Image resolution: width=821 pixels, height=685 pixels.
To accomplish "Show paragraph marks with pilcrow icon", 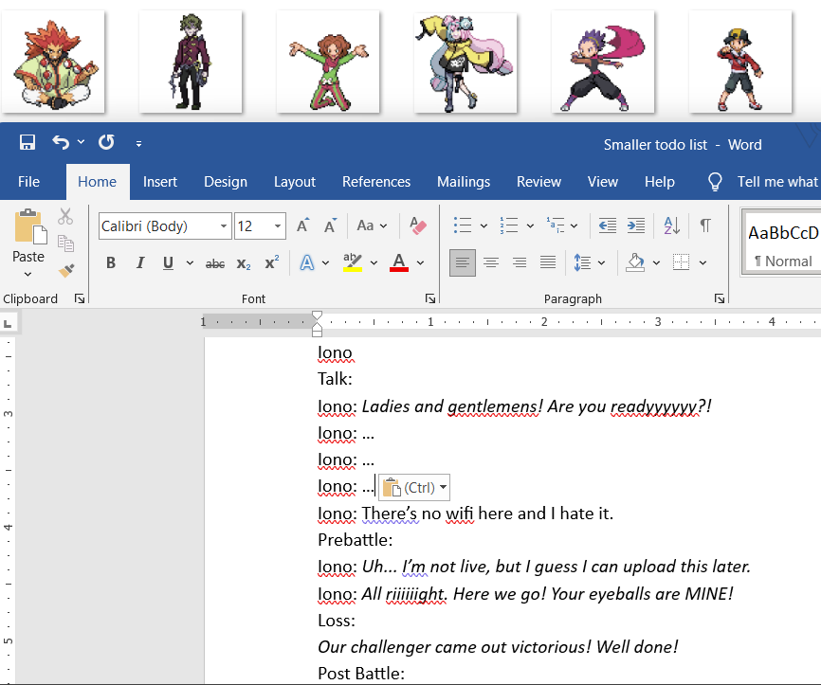I will click(x=705, y=225).
